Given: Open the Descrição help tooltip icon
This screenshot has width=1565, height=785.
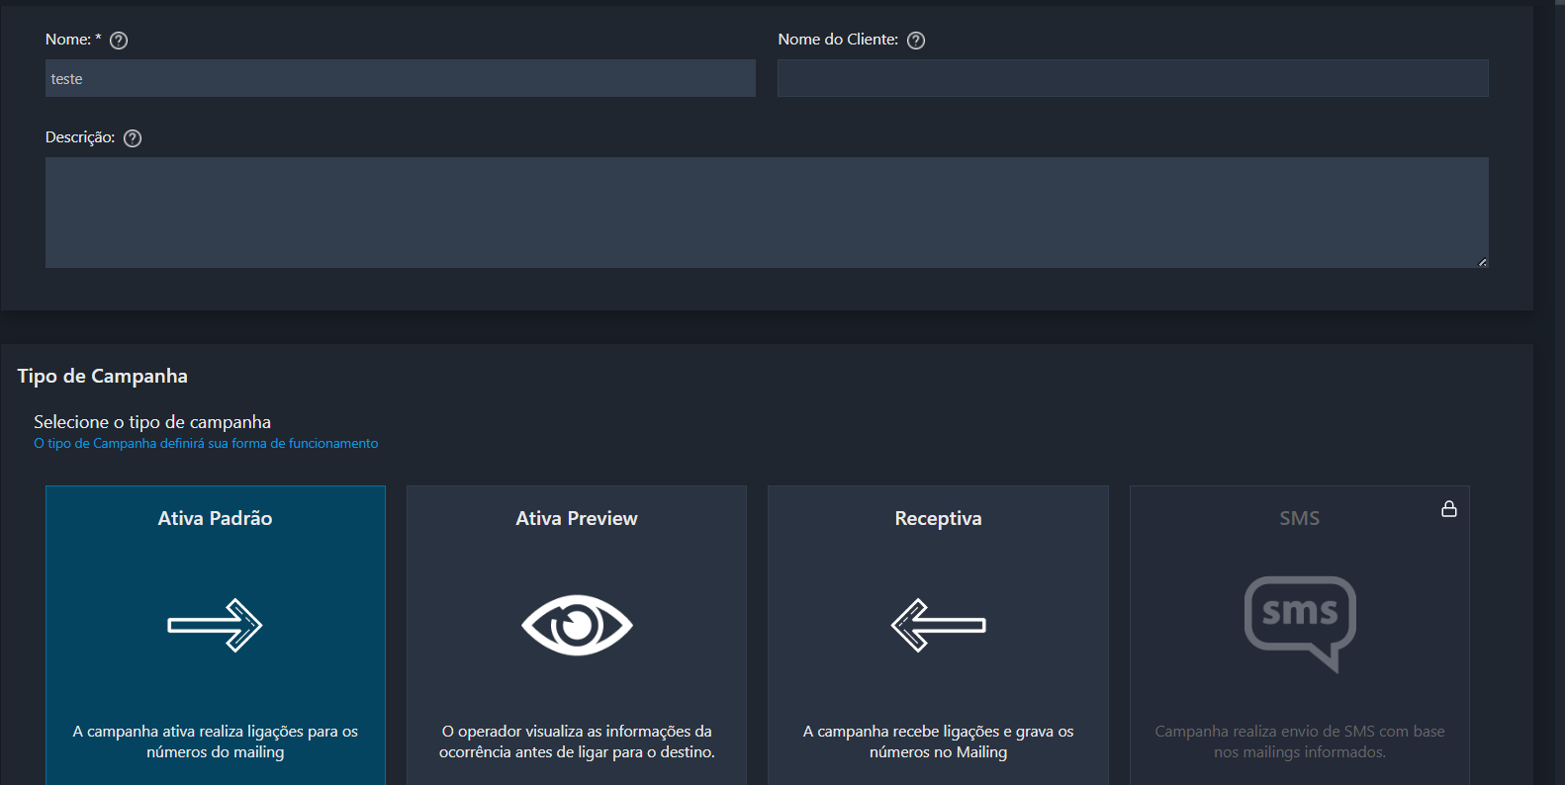Looking at the screenshot, I should coord(133,138).
